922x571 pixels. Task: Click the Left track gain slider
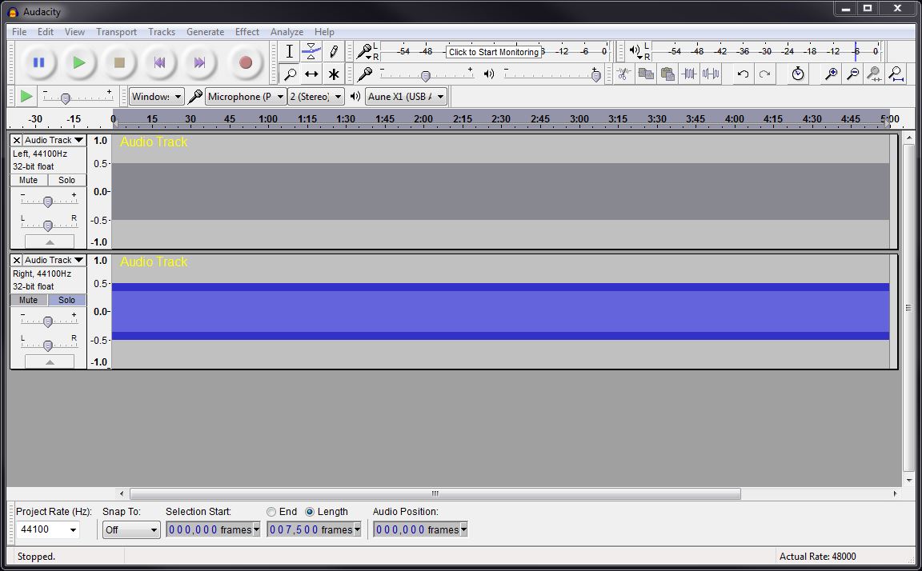[48, 202]
